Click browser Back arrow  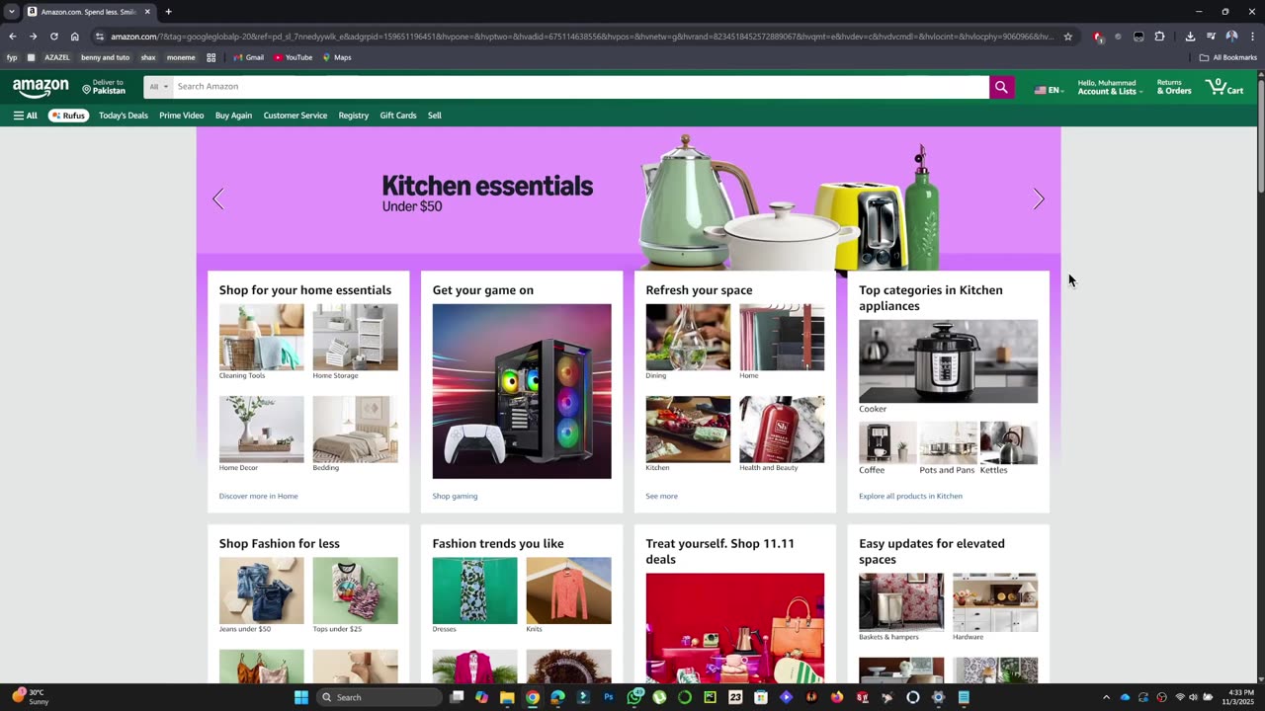tap(12, 37)
